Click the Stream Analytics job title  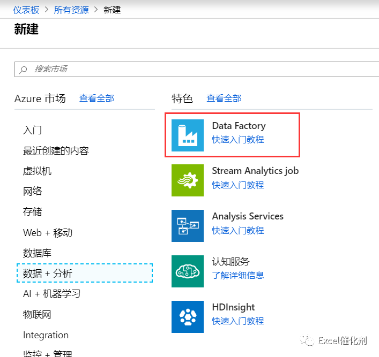coord(255,171)
